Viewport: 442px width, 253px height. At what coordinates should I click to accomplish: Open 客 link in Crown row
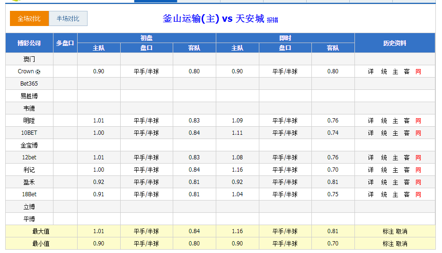407,71
